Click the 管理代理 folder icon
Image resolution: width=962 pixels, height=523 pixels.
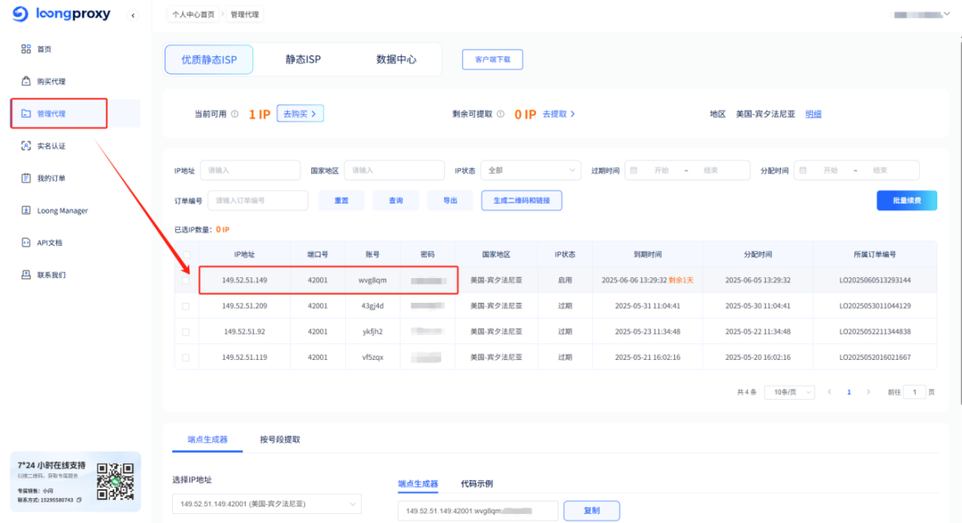pyautogui.click(x=26, y=113)
